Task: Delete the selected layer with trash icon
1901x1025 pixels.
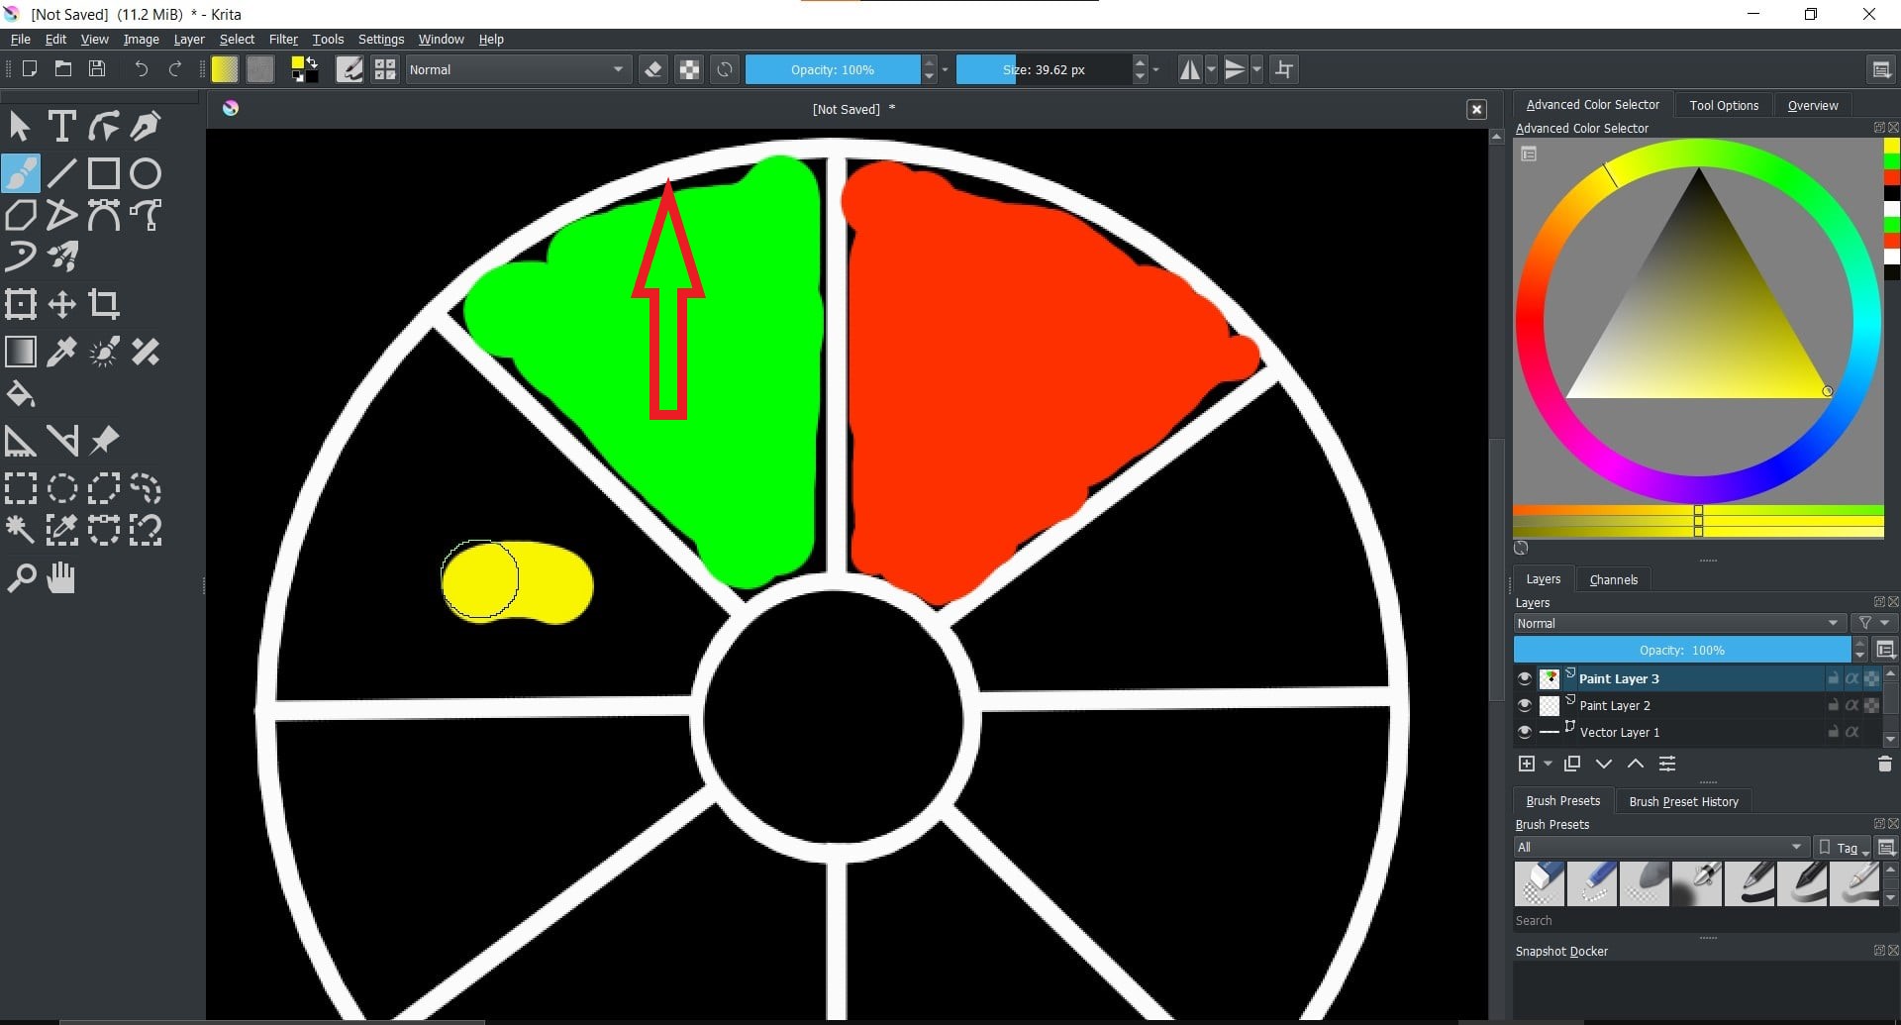Action: pos(1884,764)
